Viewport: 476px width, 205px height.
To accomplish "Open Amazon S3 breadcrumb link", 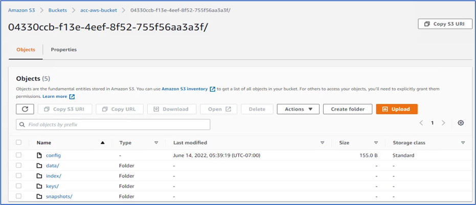I will tap(21, 10).
